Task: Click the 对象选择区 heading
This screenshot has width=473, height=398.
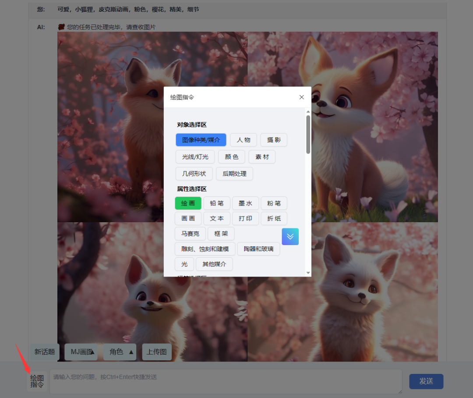Action: (192, 125)
